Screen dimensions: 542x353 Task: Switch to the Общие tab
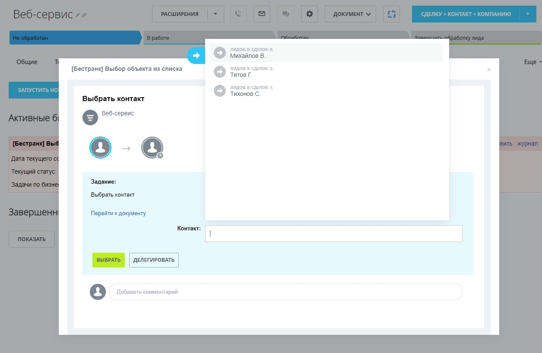pos(27,62)
